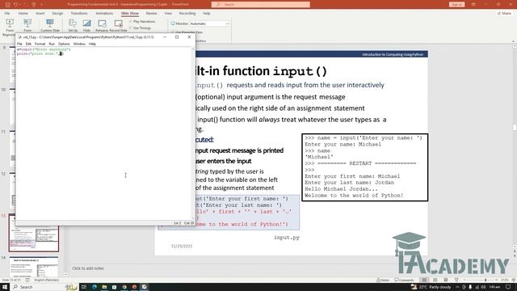
Task: Open IDLE Format menu
Action: (40, 44)
